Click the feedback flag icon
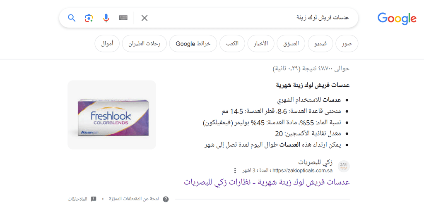Viewport: 424px width, 209px height. tap(94, 199)
